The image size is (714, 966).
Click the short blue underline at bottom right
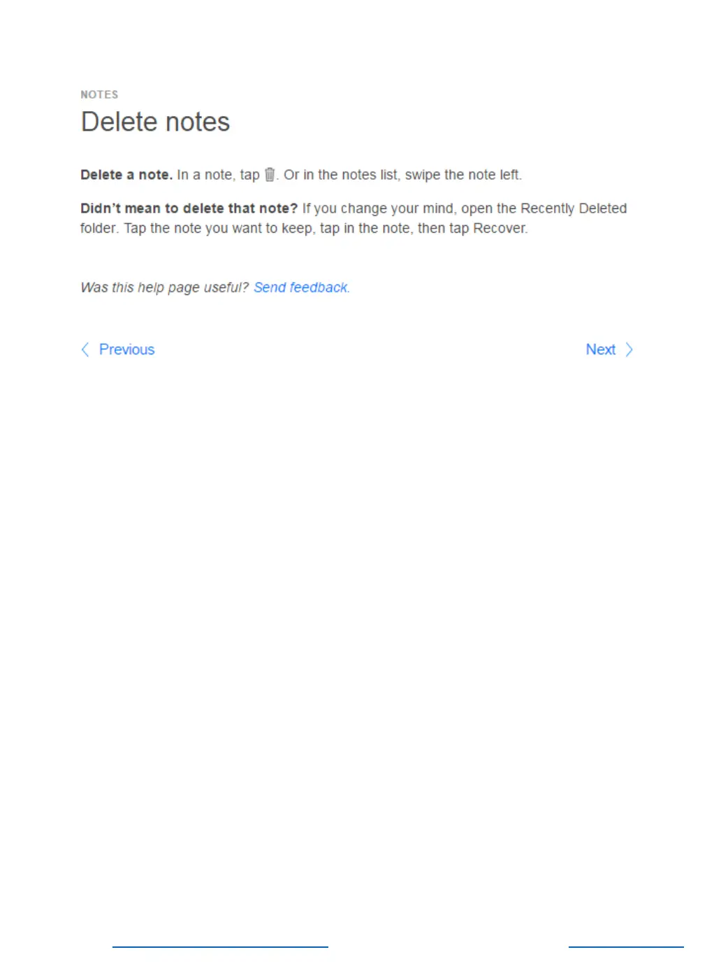point(626,947)
